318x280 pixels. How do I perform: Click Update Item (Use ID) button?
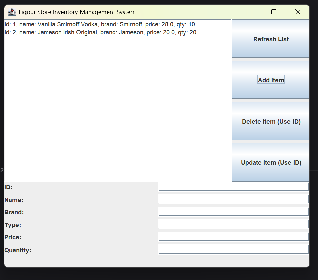point(271,162)
